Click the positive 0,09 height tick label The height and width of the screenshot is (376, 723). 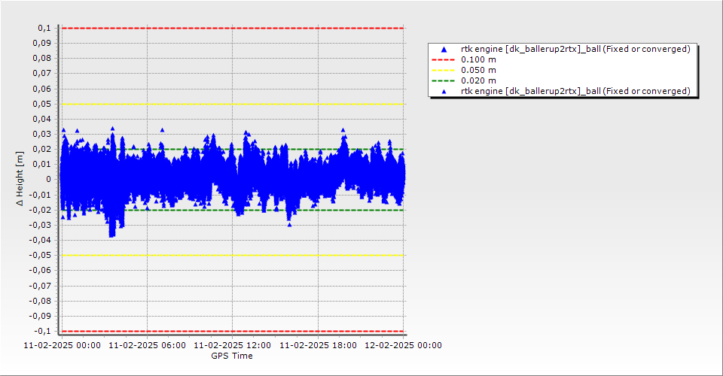pos(42,44)
